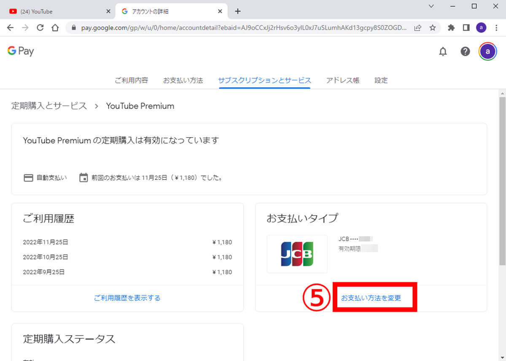This screenshot has width=506, height=361.
Task: Click the ご利用履歴 heading
Action: click(x=49, y=218)
